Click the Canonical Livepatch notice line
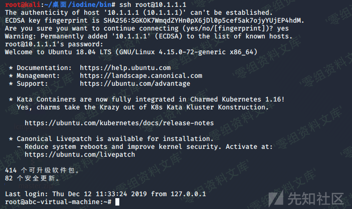This screenshot has height=209, width=352. coord(115,139)
